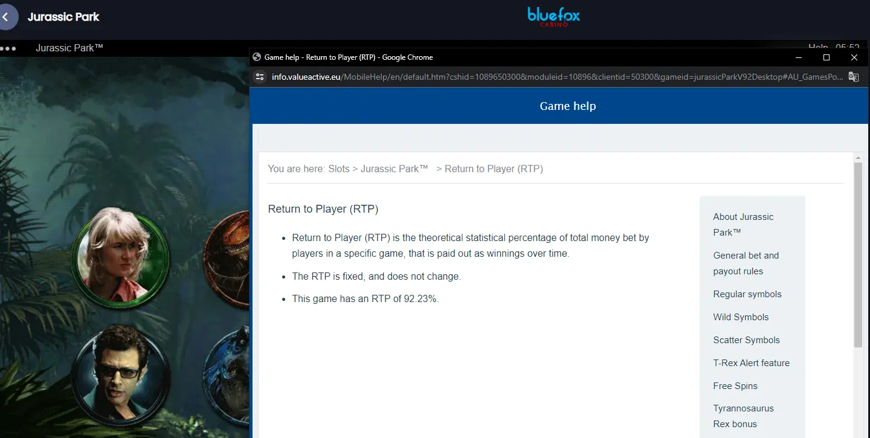Click the Game help header title
Viewport: 870px width, 438px height.
pos(568,106)
